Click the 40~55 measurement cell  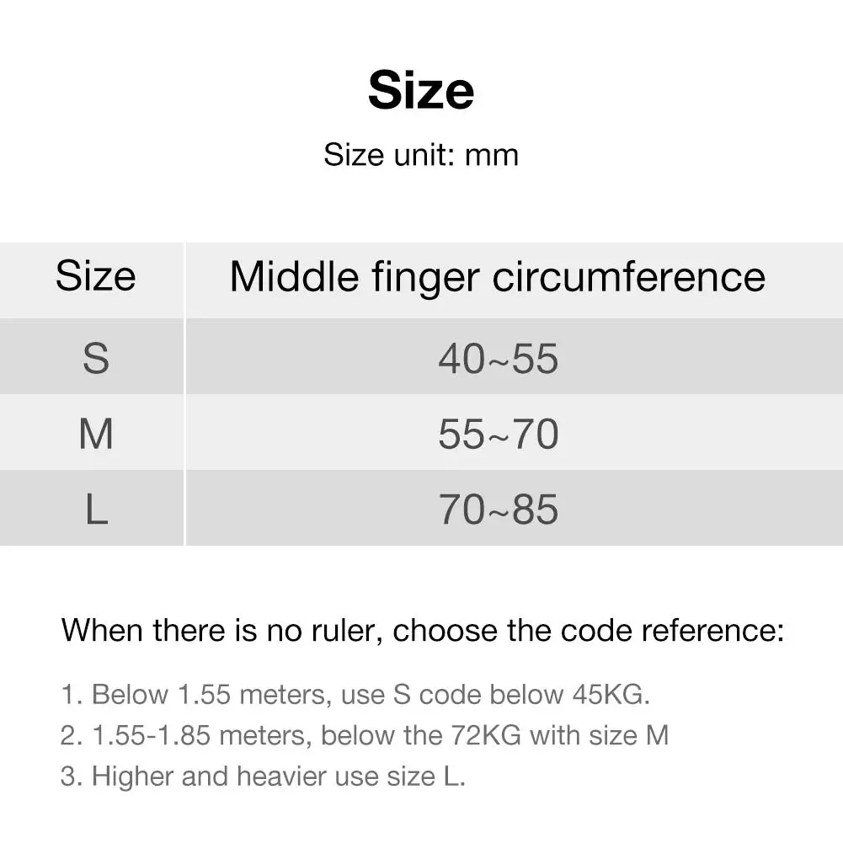[498, 359]
